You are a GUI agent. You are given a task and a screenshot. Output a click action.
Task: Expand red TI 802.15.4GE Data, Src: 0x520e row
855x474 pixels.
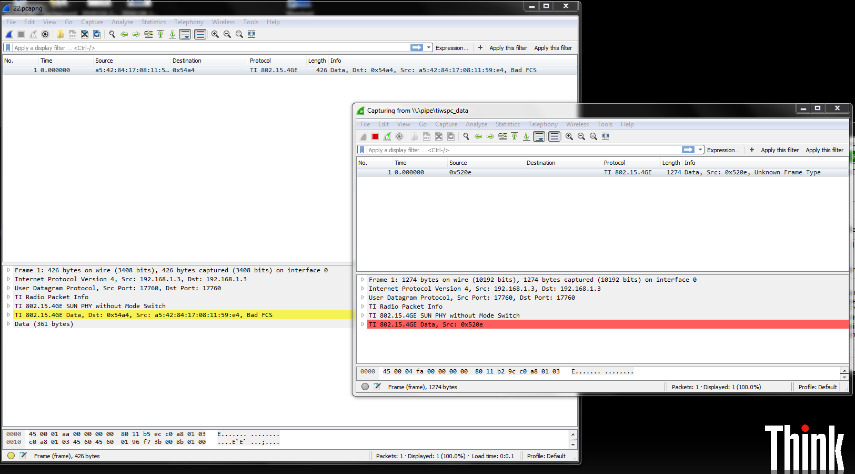[363, 324]
